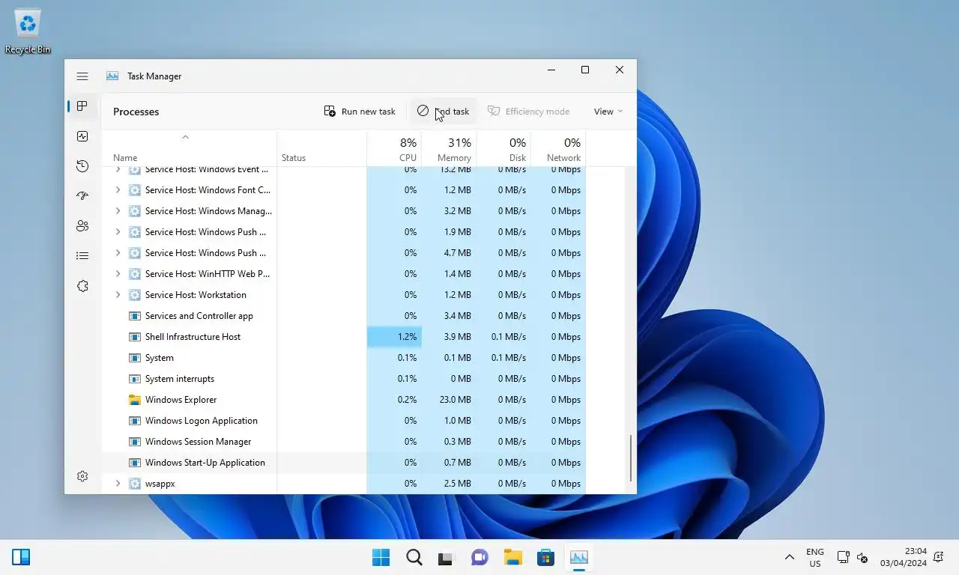Viewport: 959px width, 575px height.
Task: Expand Windows Push row using 4.7 MB
Action: (x=118, y=253)
